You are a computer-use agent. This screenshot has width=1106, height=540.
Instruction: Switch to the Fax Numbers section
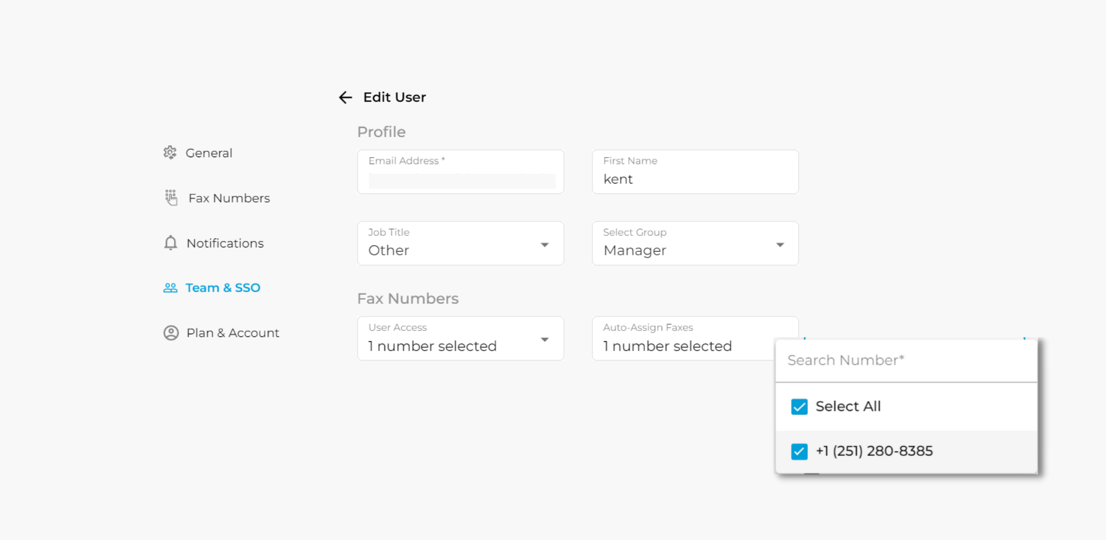click(x=229, y=198)
